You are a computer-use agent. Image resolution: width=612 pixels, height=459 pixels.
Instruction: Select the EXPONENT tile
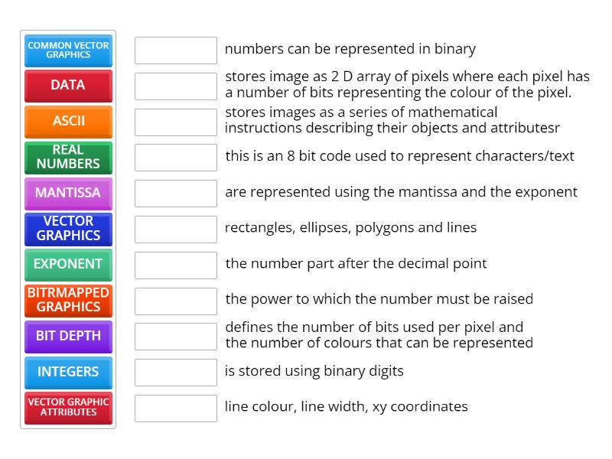(68, 264)
